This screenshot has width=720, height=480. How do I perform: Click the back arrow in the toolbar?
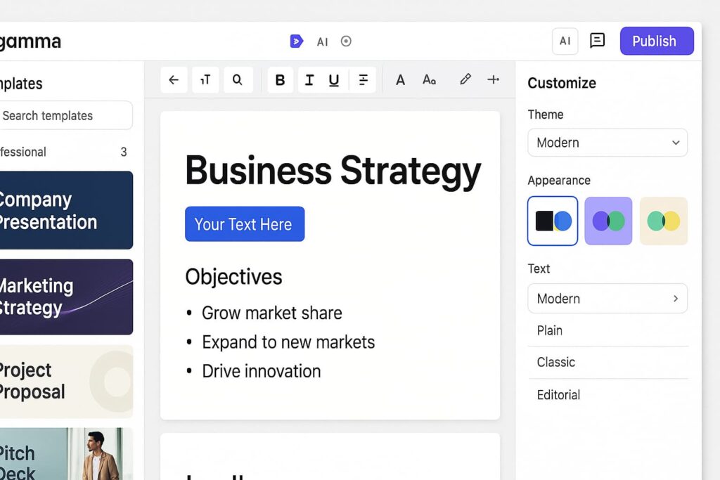(174, 80)
